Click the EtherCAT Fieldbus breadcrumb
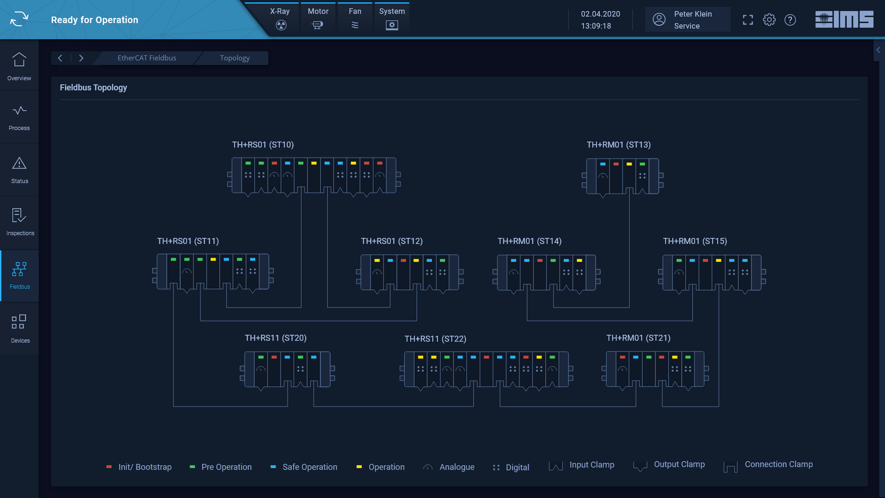This screenshot has width=885, height=498. pos(147,58)
